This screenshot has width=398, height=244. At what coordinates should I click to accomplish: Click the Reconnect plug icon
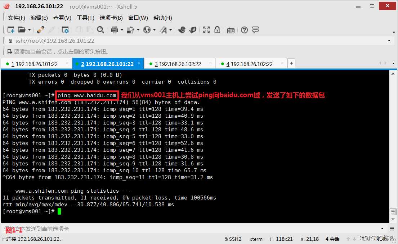(40, 30)
